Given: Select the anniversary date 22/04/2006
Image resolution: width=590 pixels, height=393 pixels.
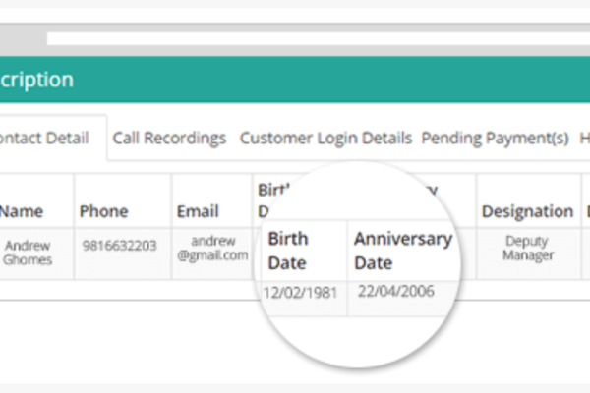Looking at the screenshot, I should (396, 291).
